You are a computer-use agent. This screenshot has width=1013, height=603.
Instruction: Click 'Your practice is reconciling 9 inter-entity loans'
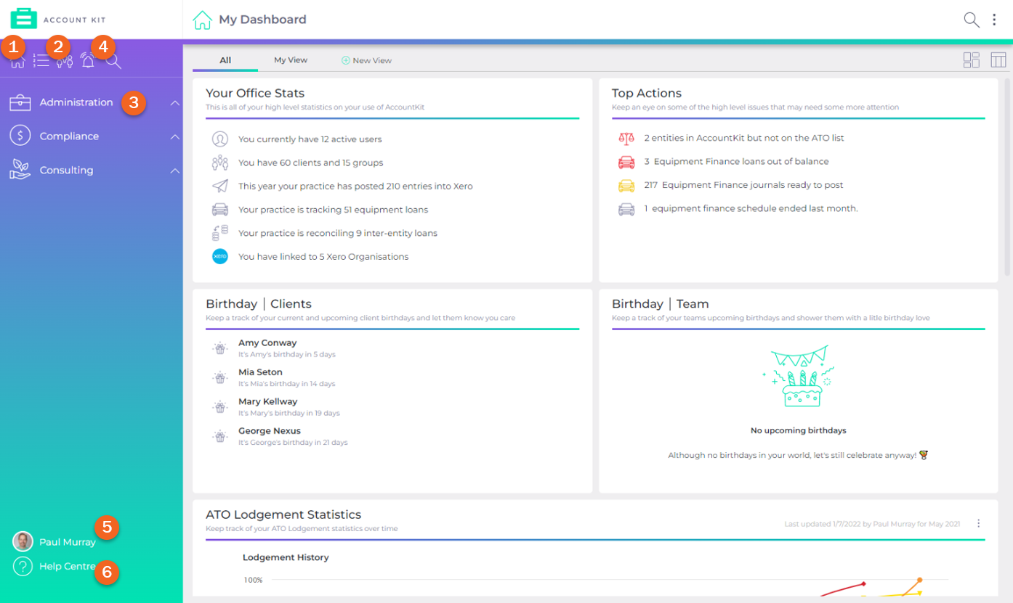point(338,233)
